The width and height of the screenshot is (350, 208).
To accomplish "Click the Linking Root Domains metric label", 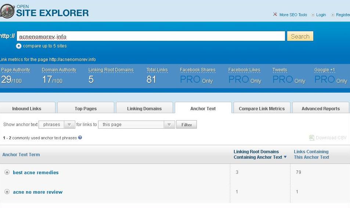I will (111, 70).
